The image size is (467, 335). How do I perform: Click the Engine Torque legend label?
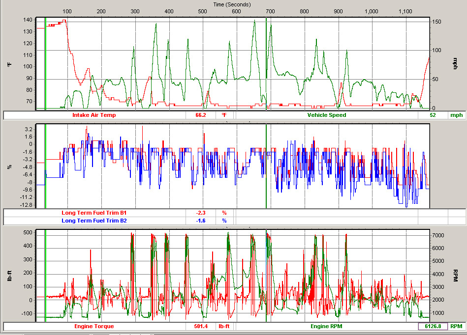point(94,326)
